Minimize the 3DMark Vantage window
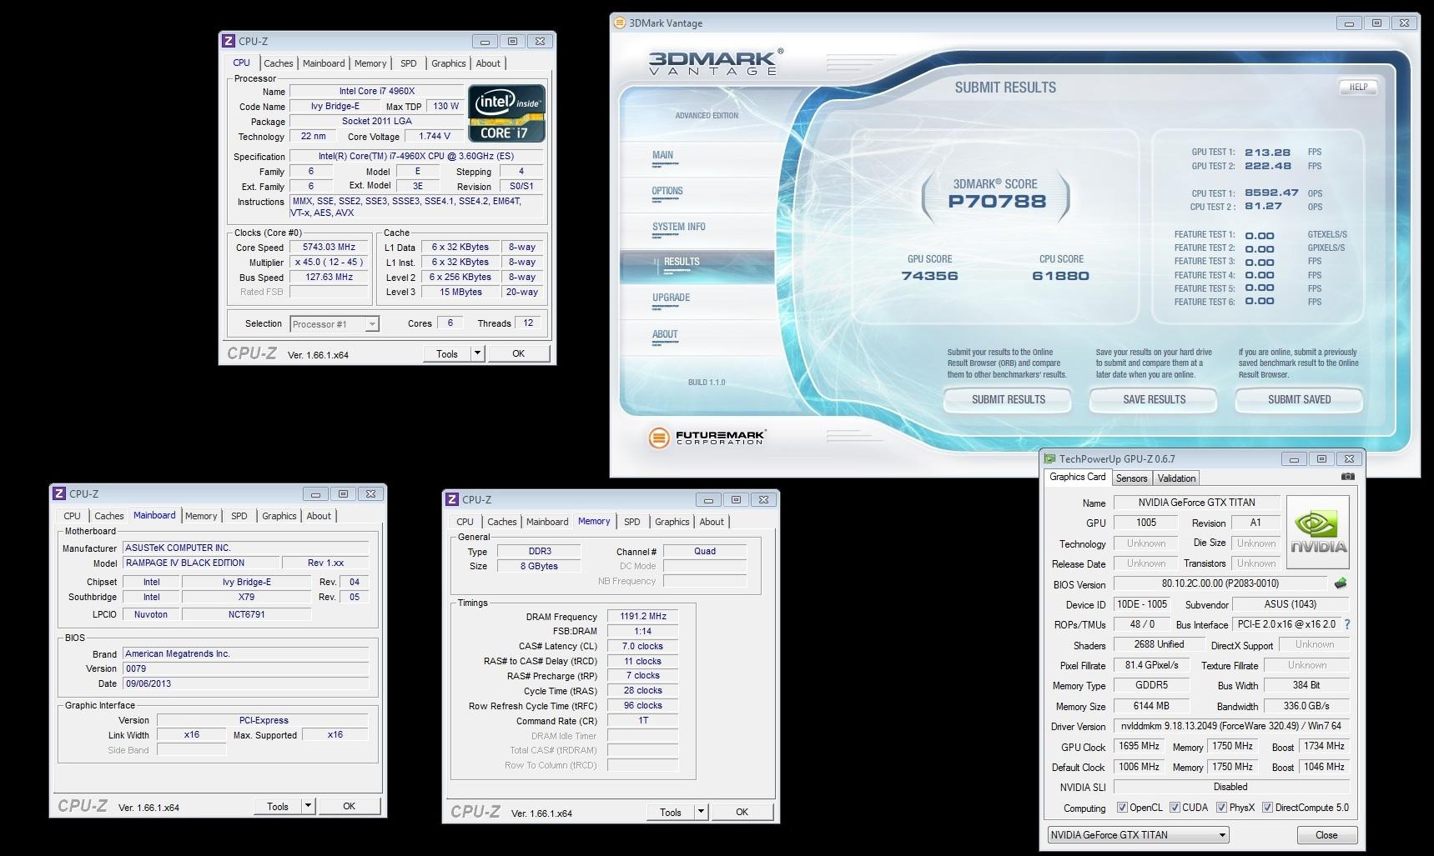Image resolution: width=1434 pixels, height=856 pixels. (x=1349, y=23)
